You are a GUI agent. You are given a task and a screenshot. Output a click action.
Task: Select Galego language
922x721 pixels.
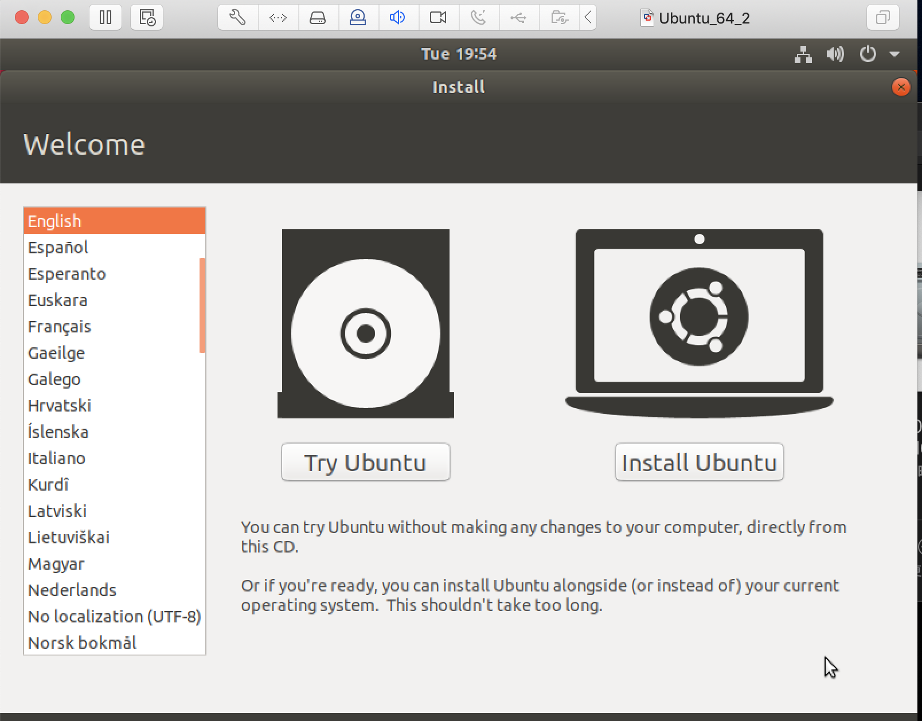tap(114, 379)
